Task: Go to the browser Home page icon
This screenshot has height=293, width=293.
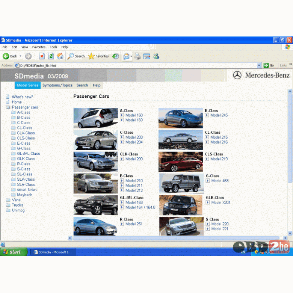Action: pos(60,56)
